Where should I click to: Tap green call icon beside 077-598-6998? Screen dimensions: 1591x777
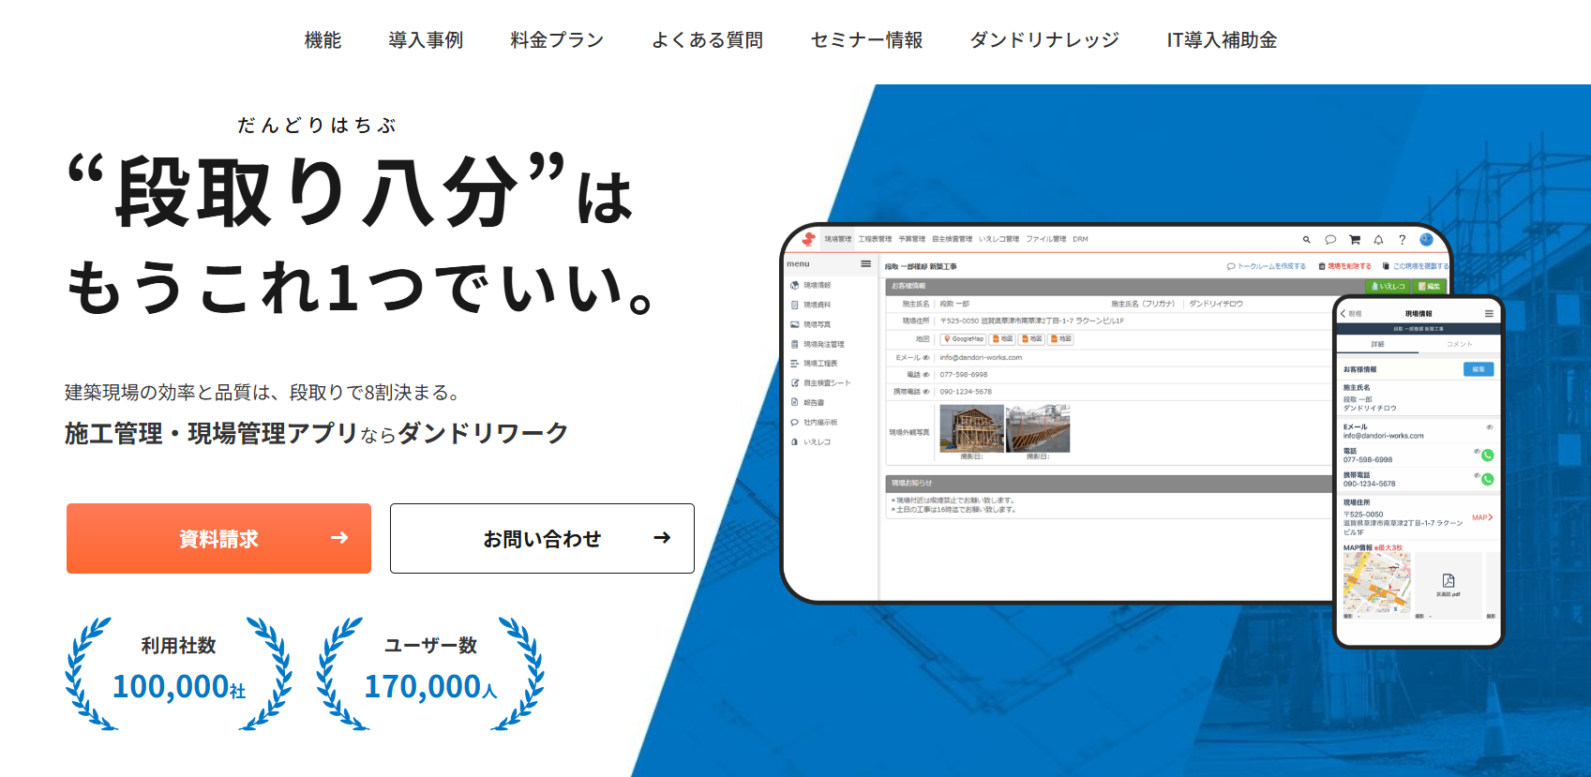pos(1488,456)
